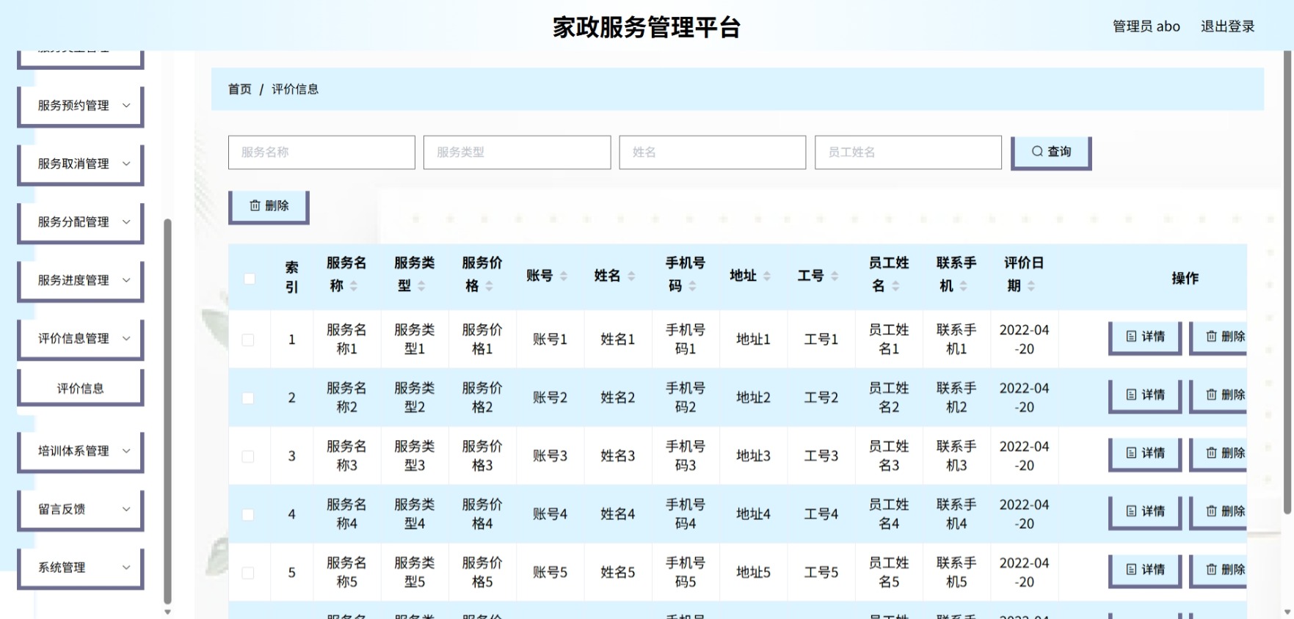
Task: Tick the checkbox for row 5
Action: click(x=248, y=573)
